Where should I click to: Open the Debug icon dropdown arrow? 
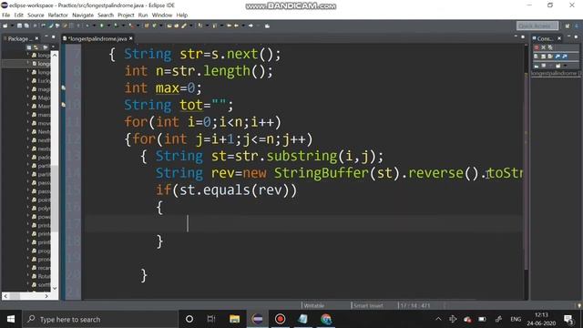click(94, 26)
